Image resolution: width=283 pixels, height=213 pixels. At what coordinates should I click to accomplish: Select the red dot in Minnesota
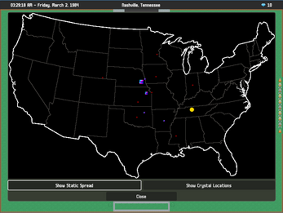(157, 54)
